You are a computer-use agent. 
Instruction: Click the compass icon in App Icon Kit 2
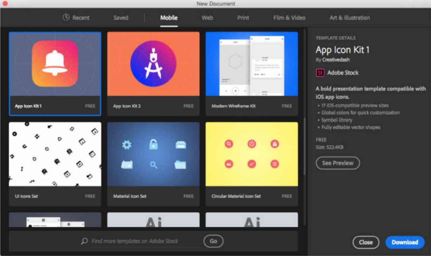click(x=153, y=64)
